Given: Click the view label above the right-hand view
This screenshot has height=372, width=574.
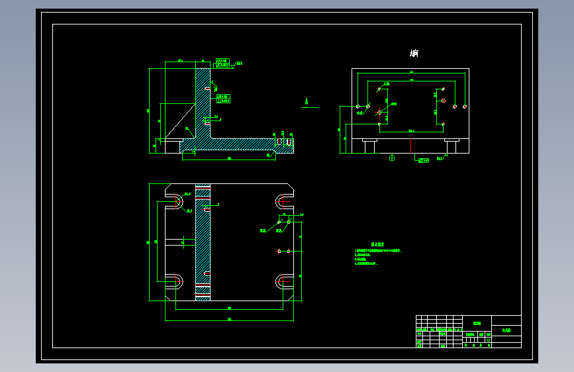Looking at the screenshot, I should point(414,54).
